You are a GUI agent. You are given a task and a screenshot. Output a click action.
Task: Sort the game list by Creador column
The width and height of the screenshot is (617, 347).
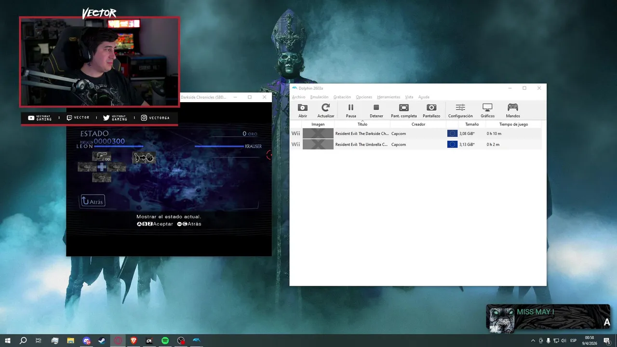click(418, 124)
